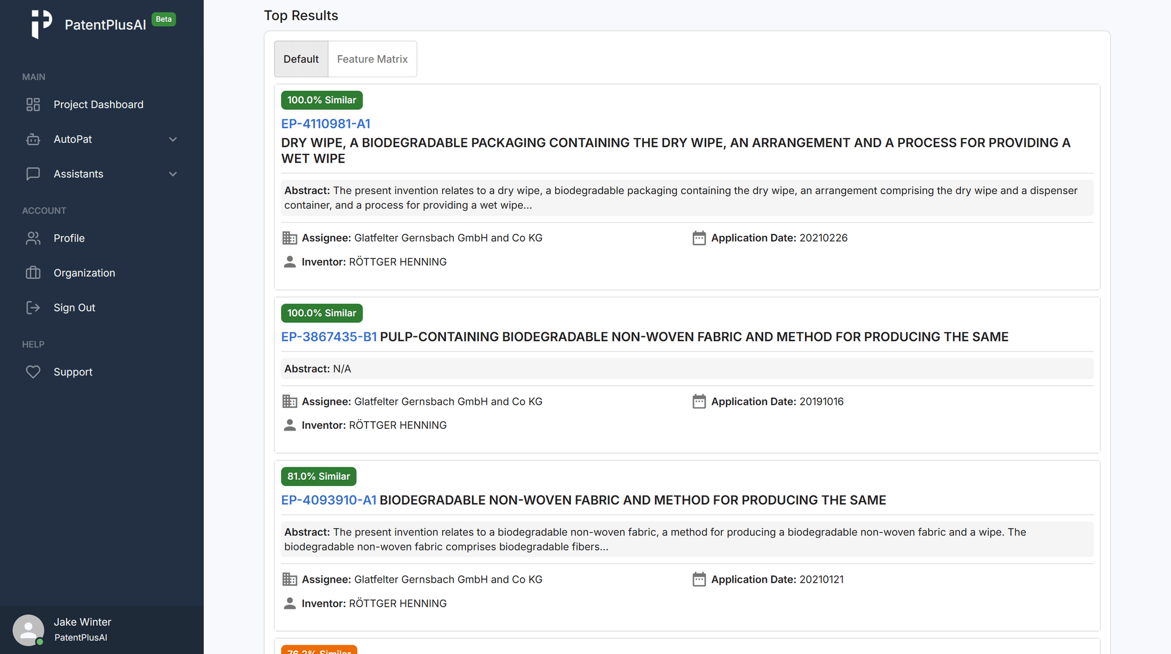Viewport: 1171px width, 654px height.
Task: Click the 'Abstract: N/A' row
Action: pyautogui.click(x=687, y=369)
